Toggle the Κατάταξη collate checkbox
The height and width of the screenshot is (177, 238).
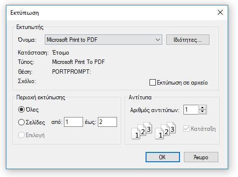(x=186, y=129)
